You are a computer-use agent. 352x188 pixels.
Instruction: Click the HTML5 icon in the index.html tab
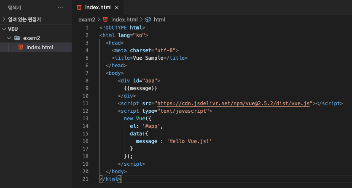(79, 8)
